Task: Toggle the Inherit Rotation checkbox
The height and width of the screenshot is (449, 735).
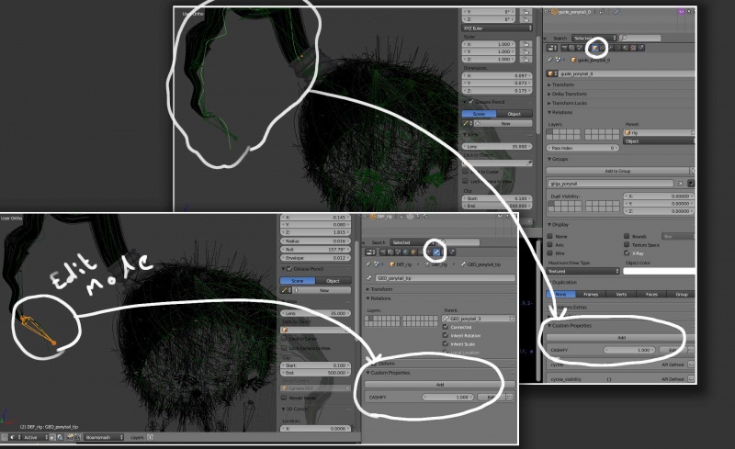Action: (446, 336)
